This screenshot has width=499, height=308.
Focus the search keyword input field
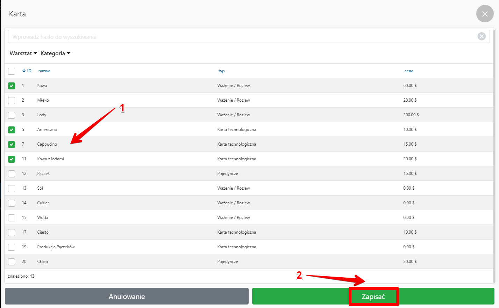click(x=241, y=37)
